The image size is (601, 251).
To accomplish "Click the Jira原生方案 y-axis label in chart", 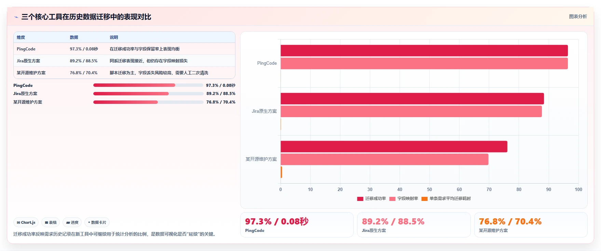I will pyautogui.click(x=264, y=111).
